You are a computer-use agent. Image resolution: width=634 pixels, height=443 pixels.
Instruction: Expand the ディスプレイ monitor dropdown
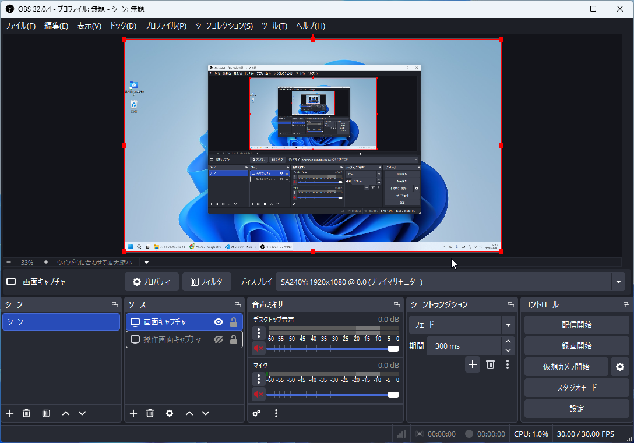[618, 282]
